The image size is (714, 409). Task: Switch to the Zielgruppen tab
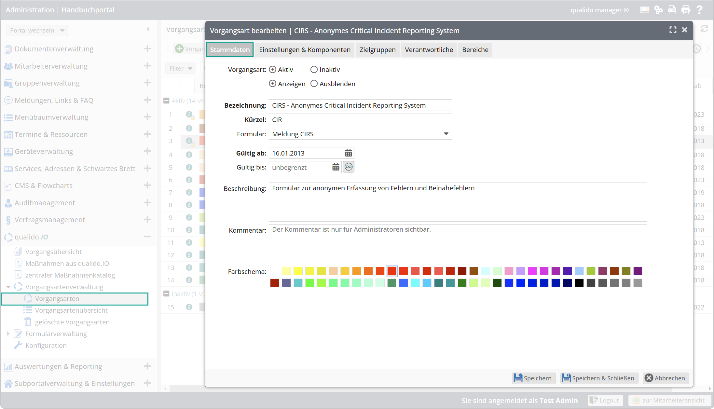click(378, 49)
